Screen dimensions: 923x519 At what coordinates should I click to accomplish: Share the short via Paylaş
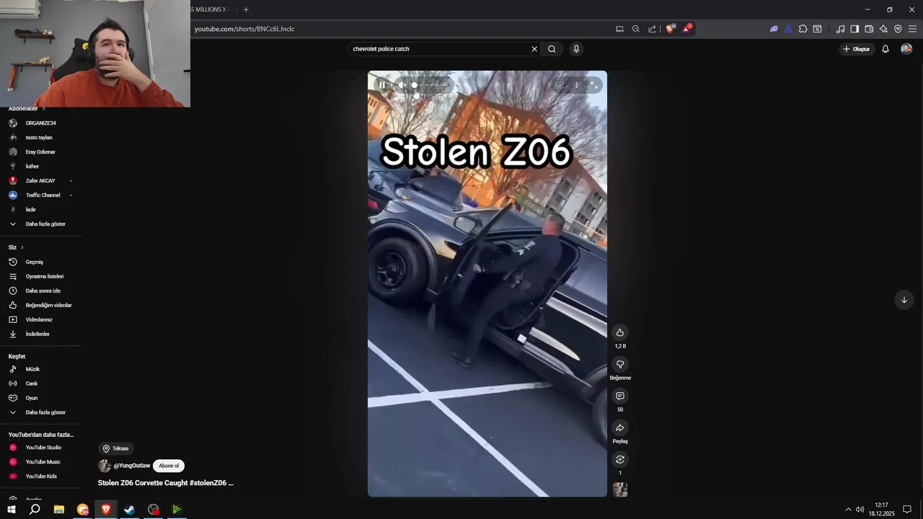tap(619, 427)
